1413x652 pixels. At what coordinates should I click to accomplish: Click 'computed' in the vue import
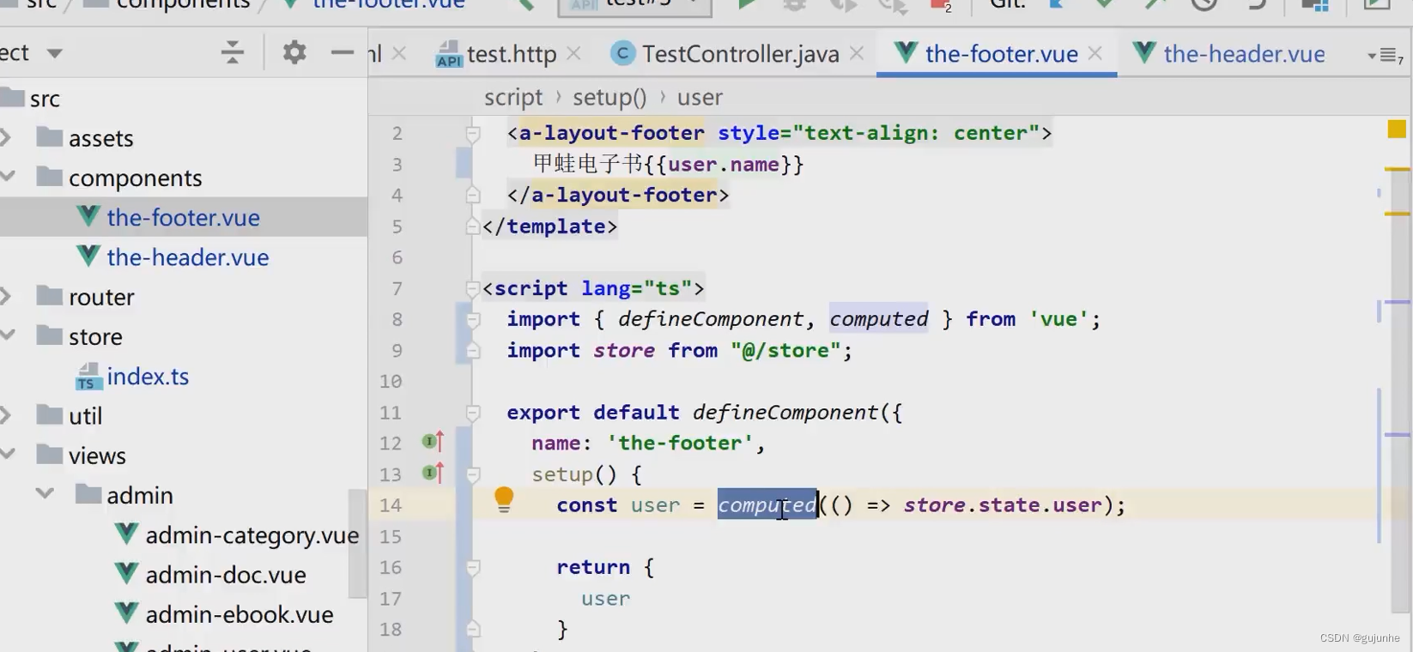pos(878,319)
